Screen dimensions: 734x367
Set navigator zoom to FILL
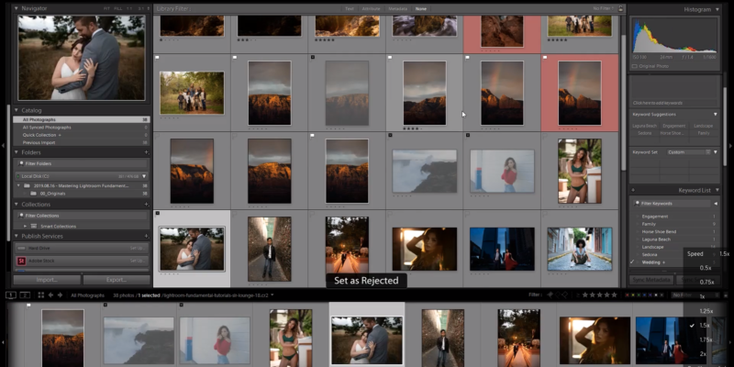click(x=118, y=9)
